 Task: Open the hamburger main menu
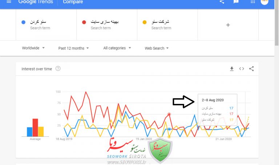[9, 2]
